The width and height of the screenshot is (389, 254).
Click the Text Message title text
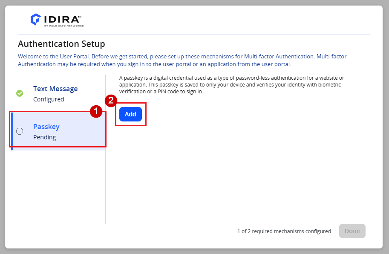click(x=55, y=89)
